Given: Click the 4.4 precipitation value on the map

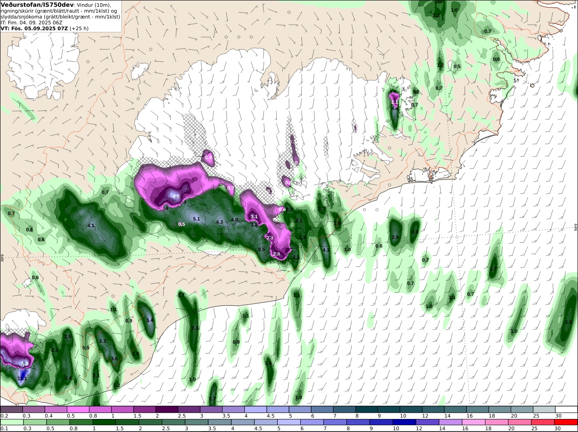Looking at the screenshot, I should pyautogui.click(x=395, y=108).
